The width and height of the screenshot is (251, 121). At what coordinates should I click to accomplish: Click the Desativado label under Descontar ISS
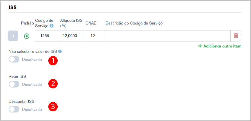pyautogui.click(x=32, y=109)
